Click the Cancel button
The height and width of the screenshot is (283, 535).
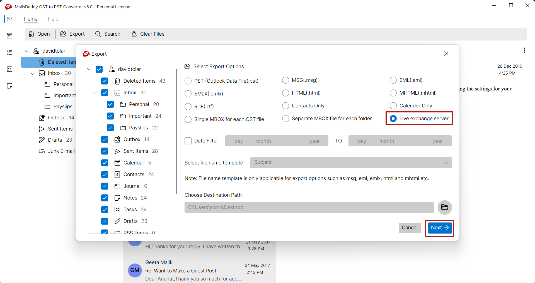[410, 228]
